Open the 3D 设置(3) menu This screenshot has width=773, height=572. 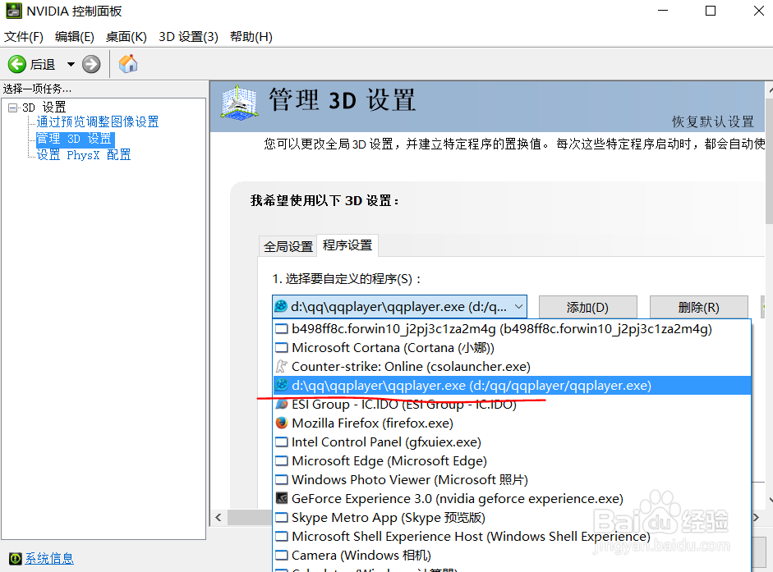click(x=188, y=37)
